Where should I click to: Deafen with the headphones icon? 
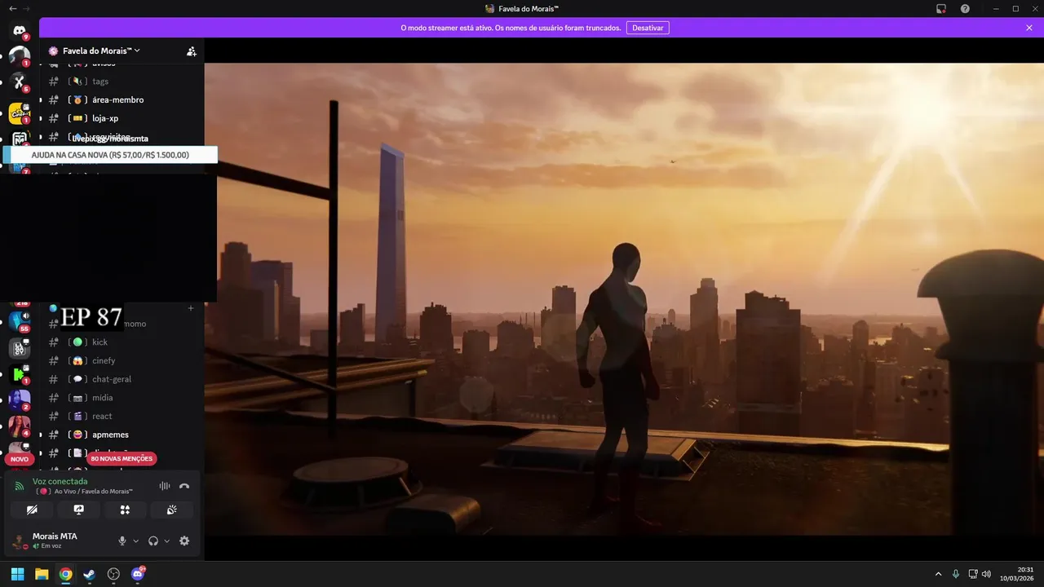[x=153, y=541]
